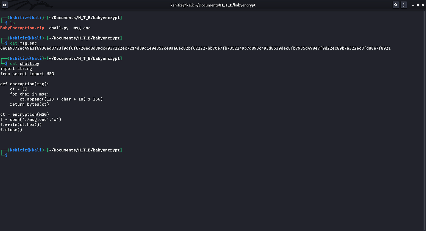Click the 'from secret import MSG' line
The width and height of the screenshot is (426, 231).
(27, 74)
